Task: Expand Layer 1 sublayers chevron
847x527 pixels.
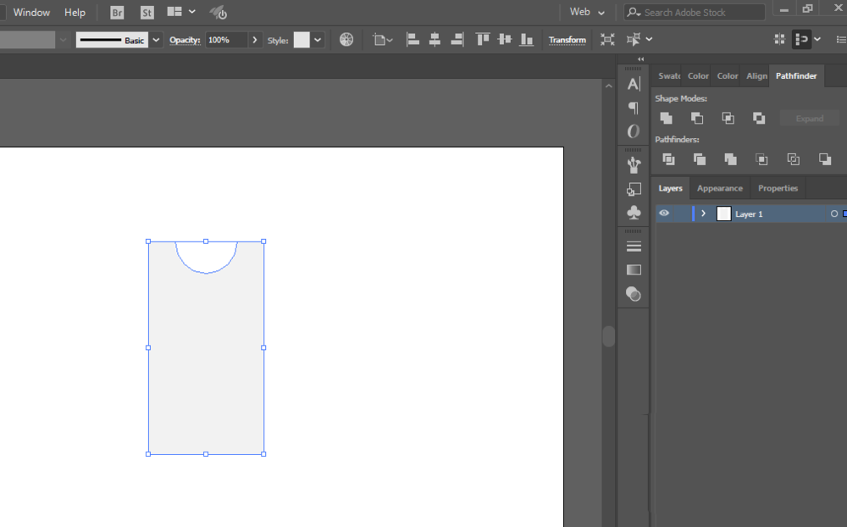Action: pos(703,214)
